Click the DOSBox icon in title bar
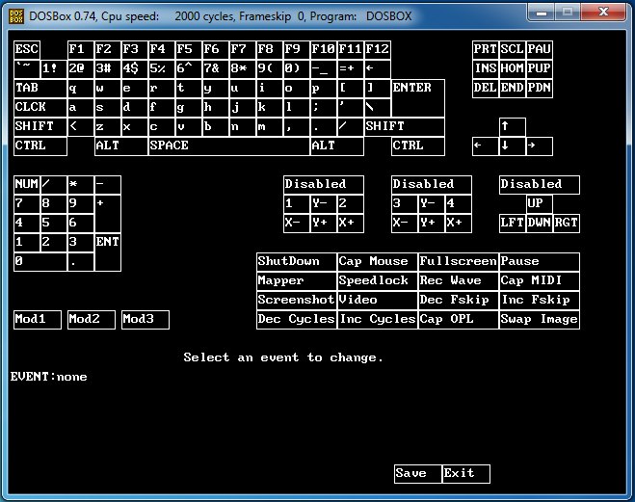Image resolution: width=635 pixels, height=502 pixels. [x=16, y=16]
